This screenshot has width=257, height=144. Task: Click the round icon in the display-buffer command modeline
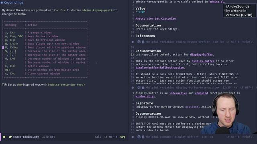point(139,137)
